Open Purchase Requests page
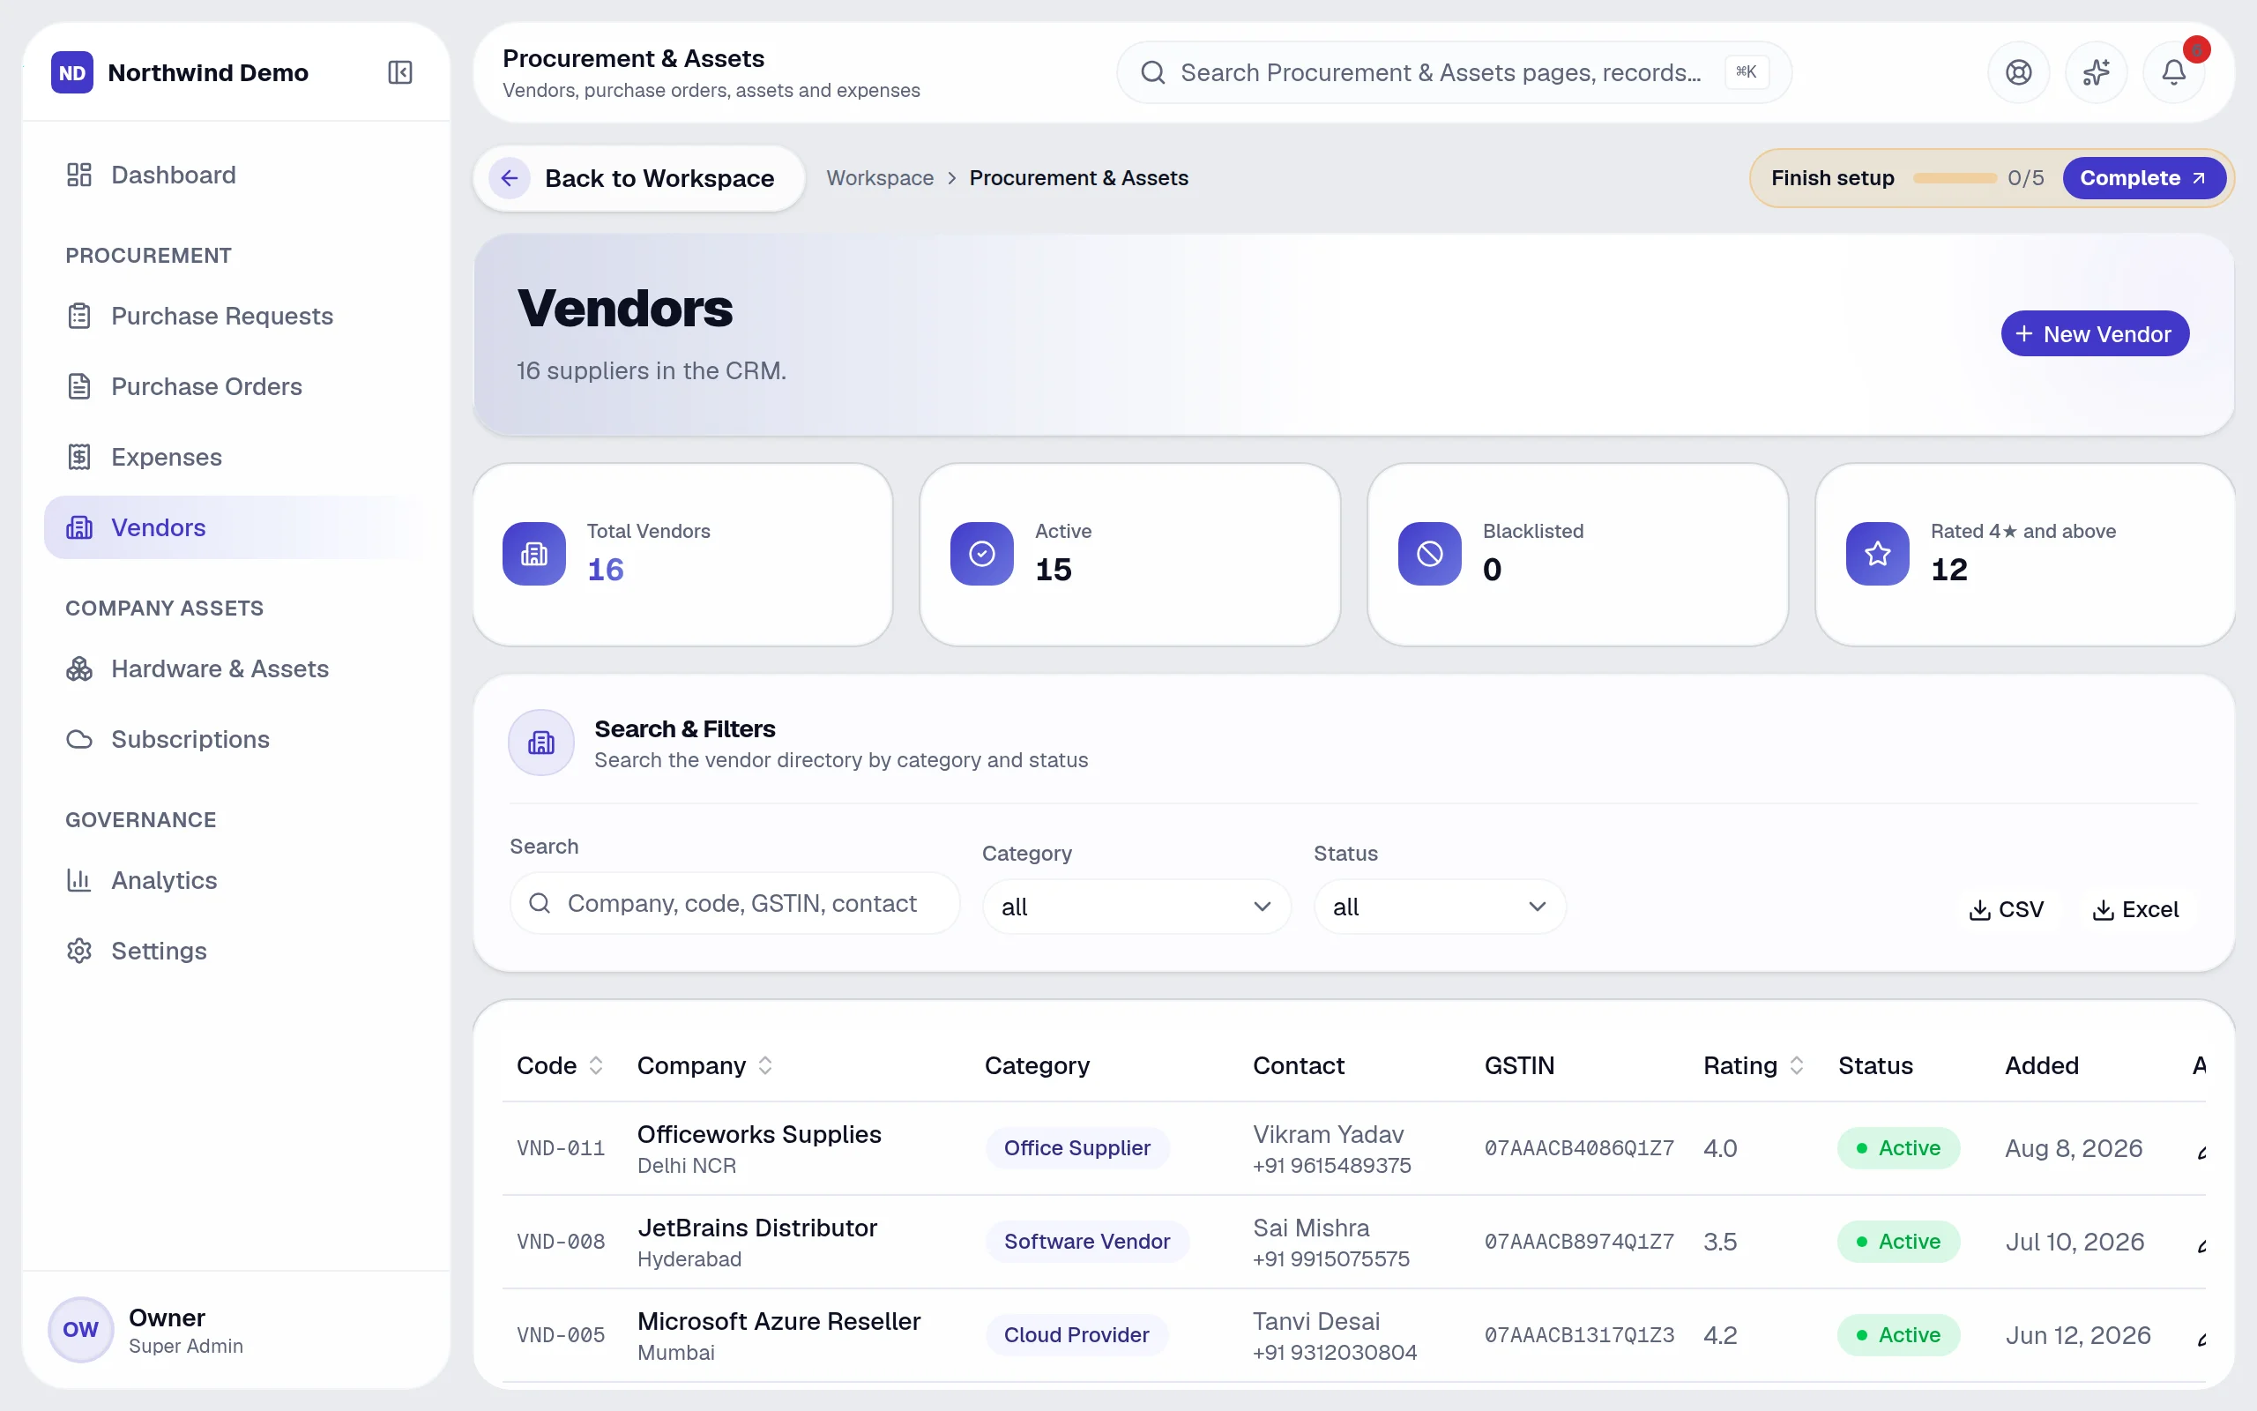Screen dimensions: 2257x1411 coord(235,316)
